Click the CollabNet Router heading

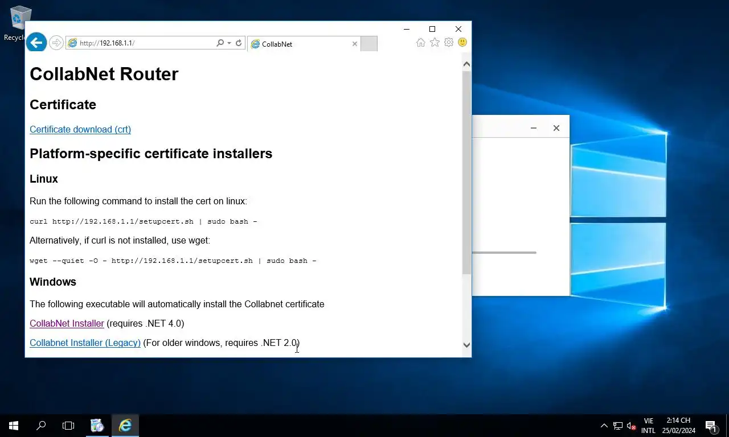104,74
